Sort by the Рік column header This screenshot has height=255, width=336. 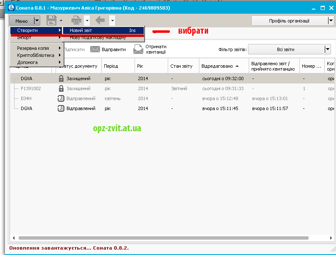[x=152, y=66]
